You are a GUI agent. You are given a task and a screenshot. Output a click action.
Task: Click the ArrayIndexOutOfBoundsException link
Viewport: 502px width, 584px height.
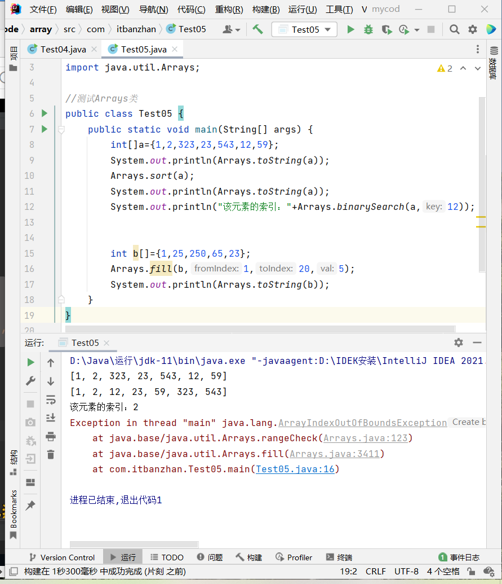(x=363, y=423)
